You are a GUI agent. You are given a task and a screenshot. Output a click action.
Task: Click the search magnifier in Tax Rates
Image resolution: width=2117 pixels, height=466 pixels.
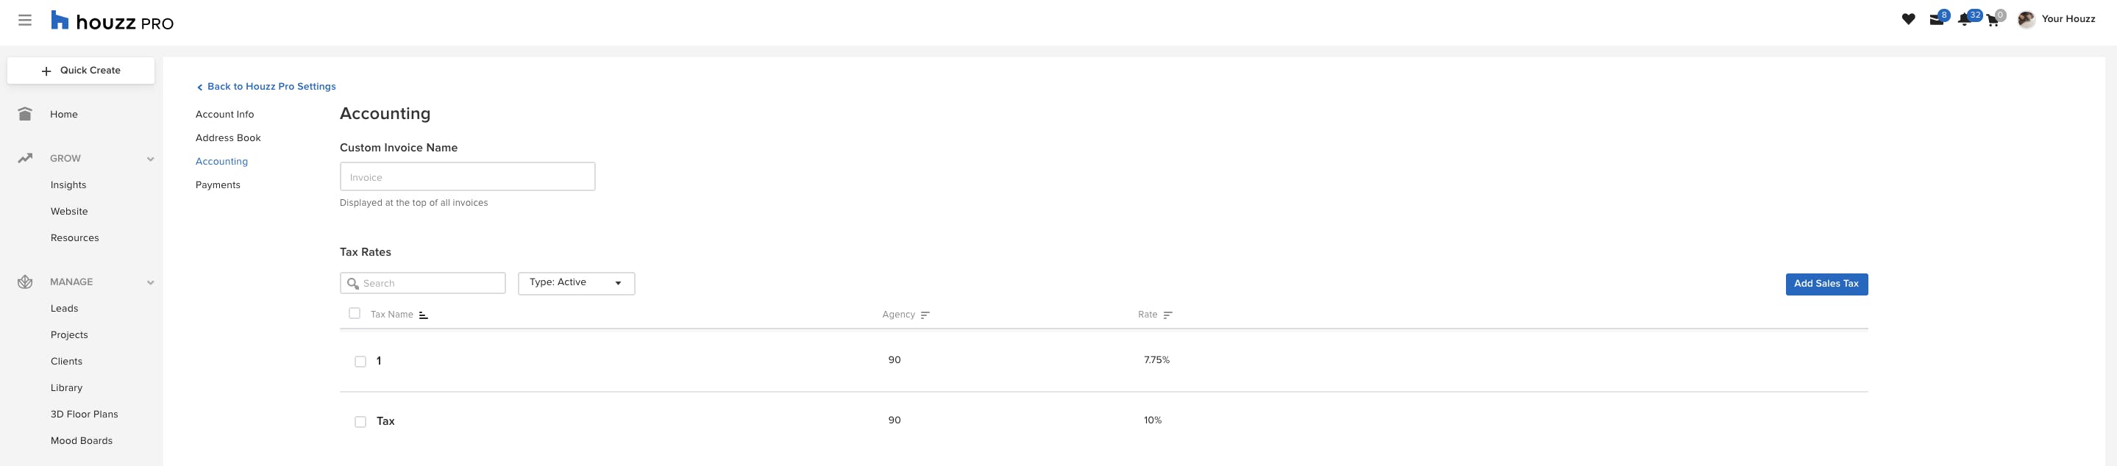tap(353, 283)
